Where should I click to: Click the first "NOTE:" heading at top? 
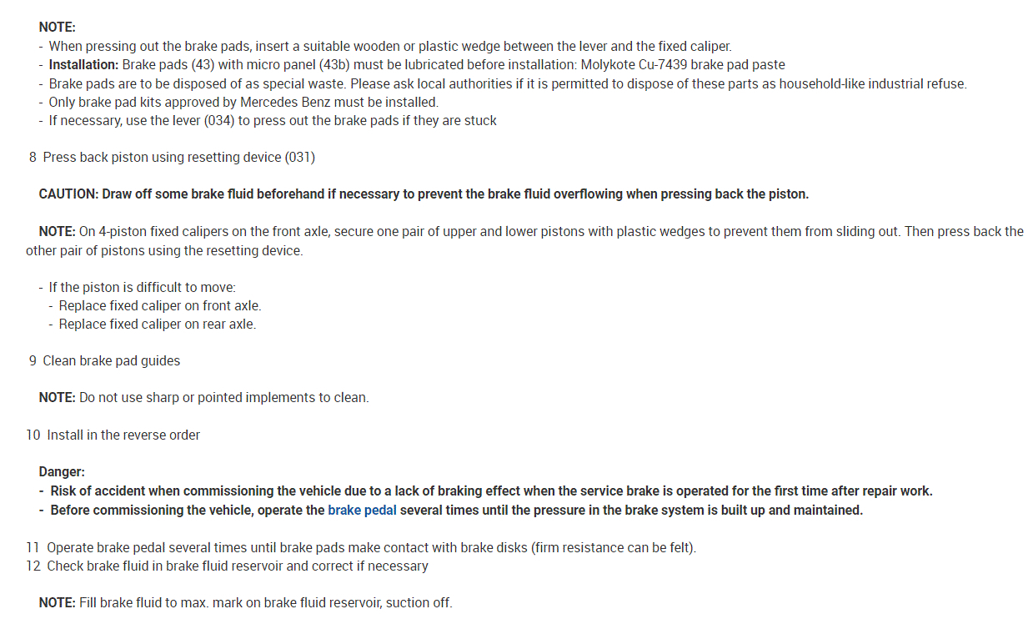pyautogui.click(x=57, y=28)
